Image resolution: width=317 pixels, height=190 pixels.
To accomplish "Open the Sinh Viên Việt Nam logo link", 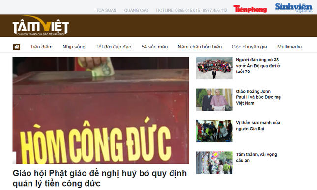I will (293, 8).
